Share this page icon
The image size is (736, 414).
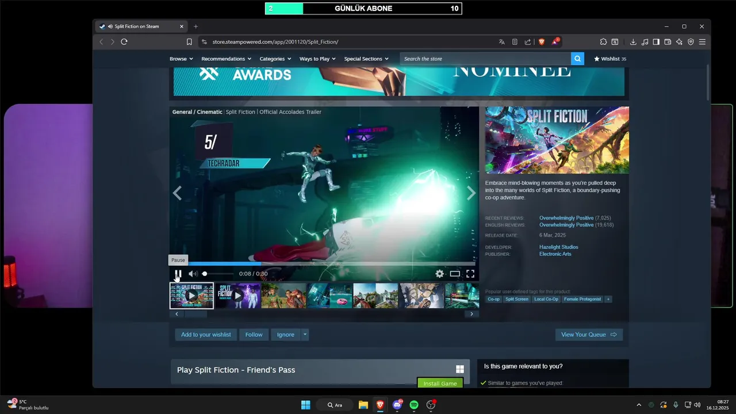click(527, 42)
